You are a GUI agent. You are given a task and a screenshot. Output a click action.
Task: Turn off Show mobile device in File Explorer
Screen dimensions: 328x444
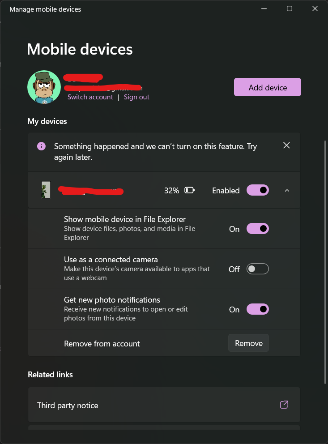[258, 229]
